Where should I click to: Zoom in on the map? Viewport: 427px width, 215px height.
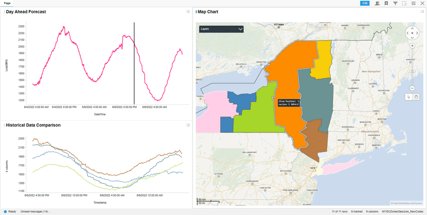pyautogui.click(x=412, y=46)
